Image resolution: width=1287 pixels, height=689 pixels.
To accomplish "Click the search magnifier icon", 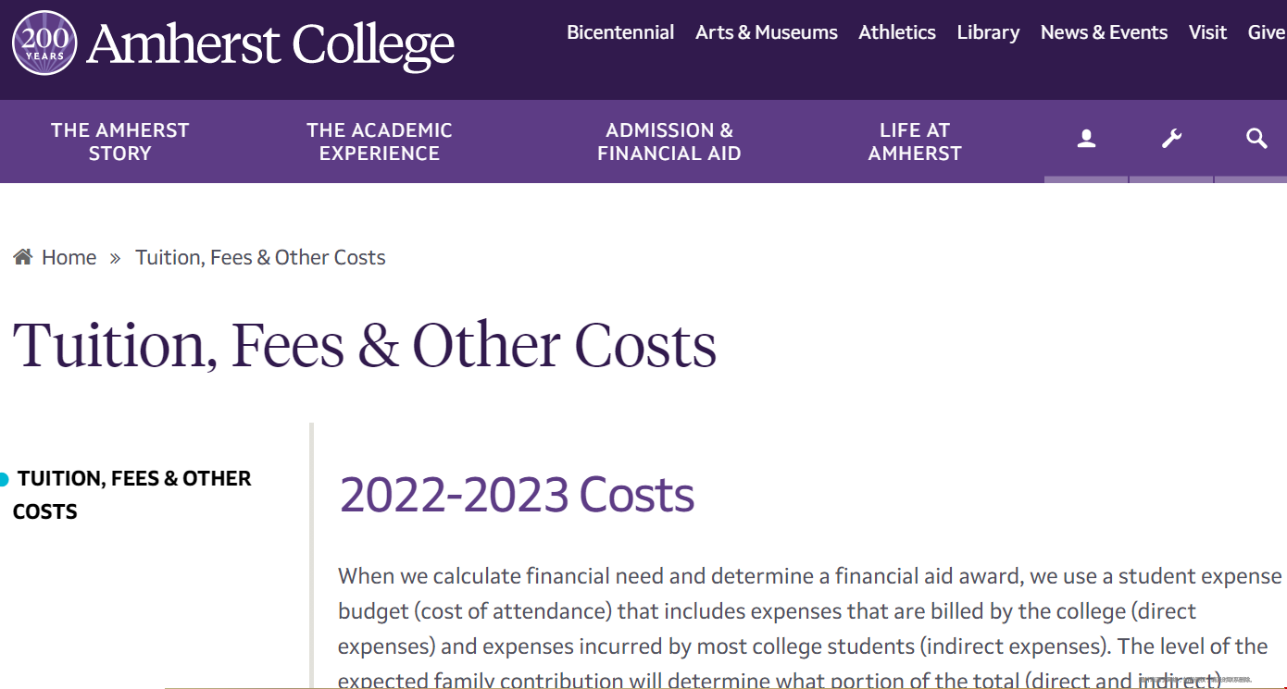I will [1256, 140].
